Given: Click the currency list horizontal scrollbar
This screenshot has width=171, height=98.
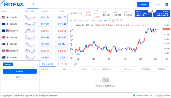Looking at the screenshot, I should point(21,60).
